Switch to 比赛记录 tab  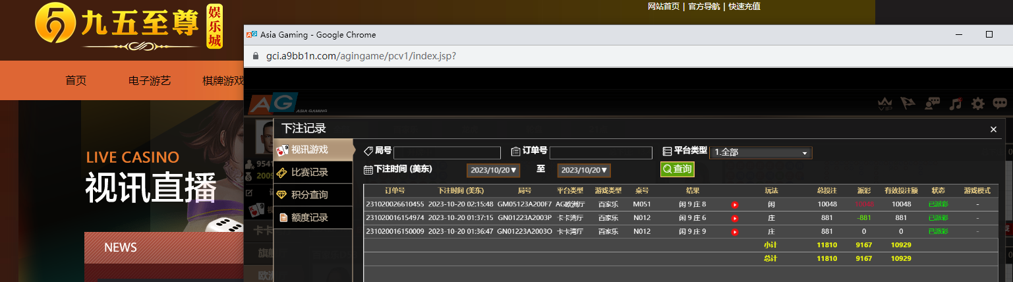pos(313,172)
